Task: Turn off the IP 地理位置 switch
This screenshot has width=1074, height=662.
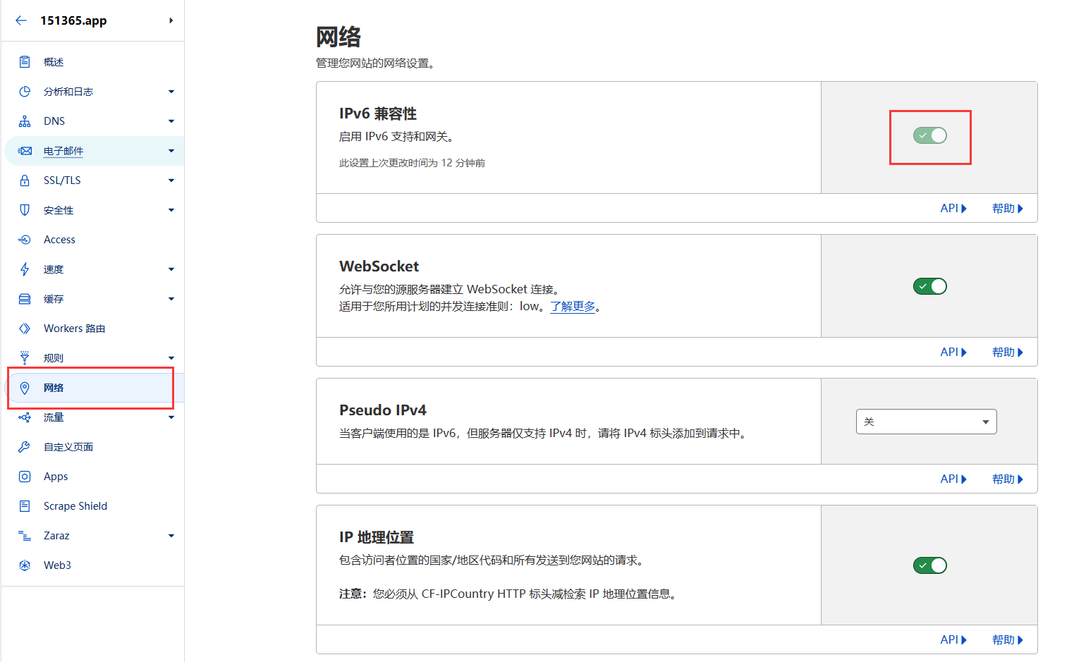Action: pyautogui.click(x=929, y=565)
